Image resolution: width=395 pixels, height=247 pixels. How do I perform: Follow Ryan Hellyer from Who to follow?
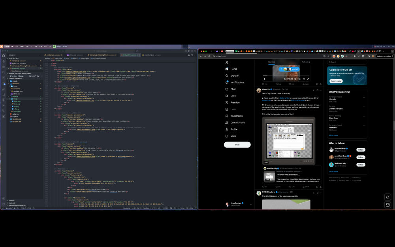[x=360, y=150]
